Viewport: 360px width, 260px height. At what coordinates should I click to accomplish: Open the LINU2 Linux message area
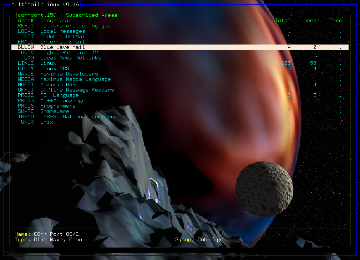[x=48, y=63]
